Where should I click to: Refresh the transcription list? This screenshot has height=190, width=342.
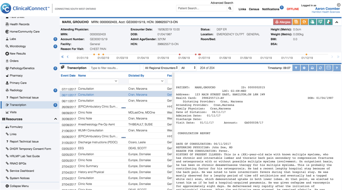click(320, 68)
